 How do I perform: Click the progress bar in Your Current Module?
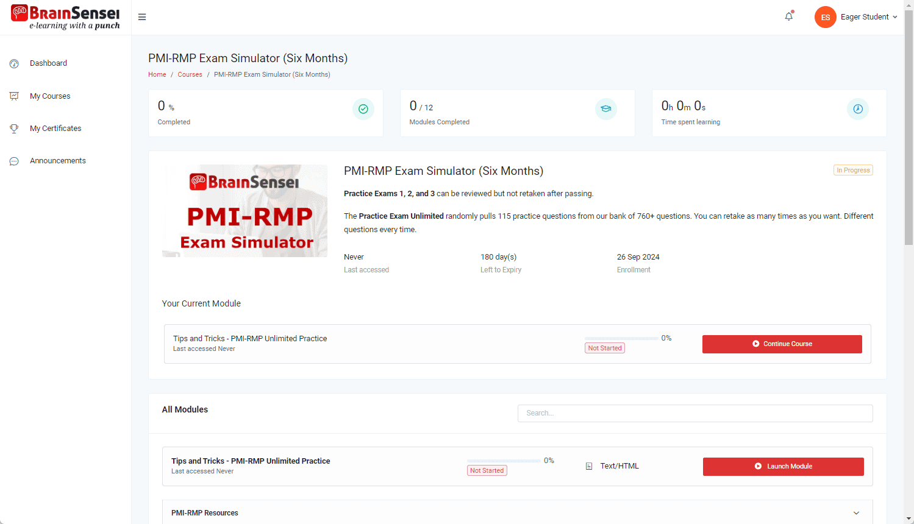pos(621,338)
